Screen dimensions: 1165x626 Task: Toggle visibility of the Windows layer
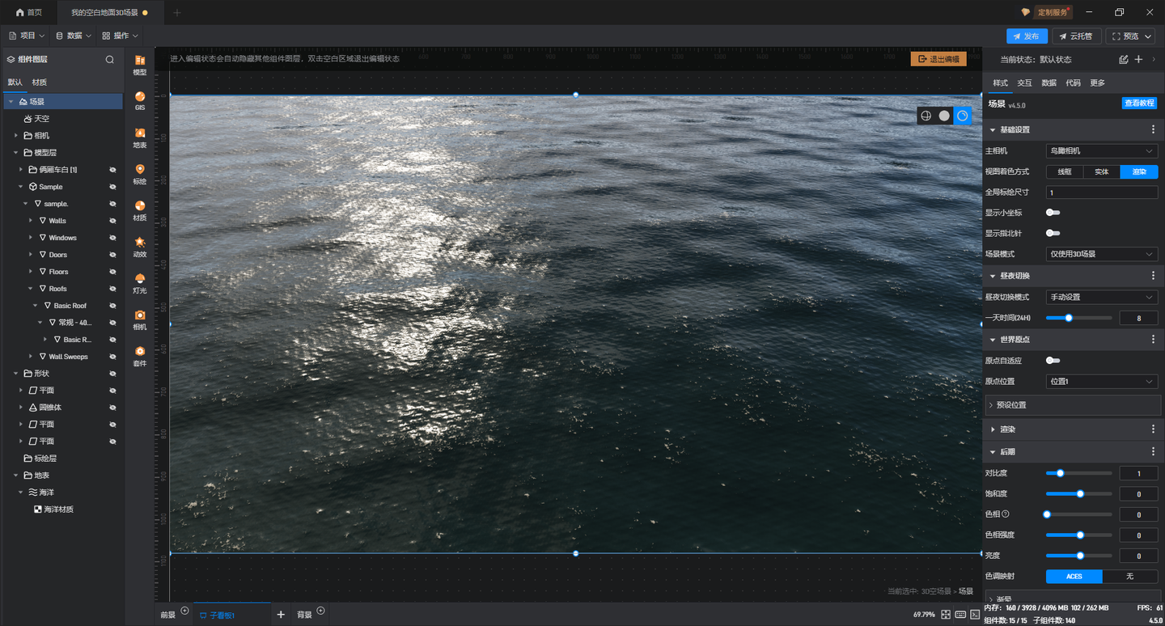113,238
